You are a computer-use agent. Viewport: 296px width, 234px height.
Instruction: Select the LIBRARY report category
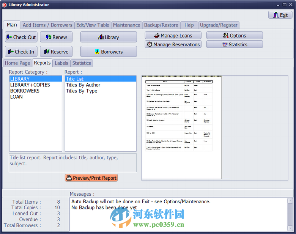36,79
